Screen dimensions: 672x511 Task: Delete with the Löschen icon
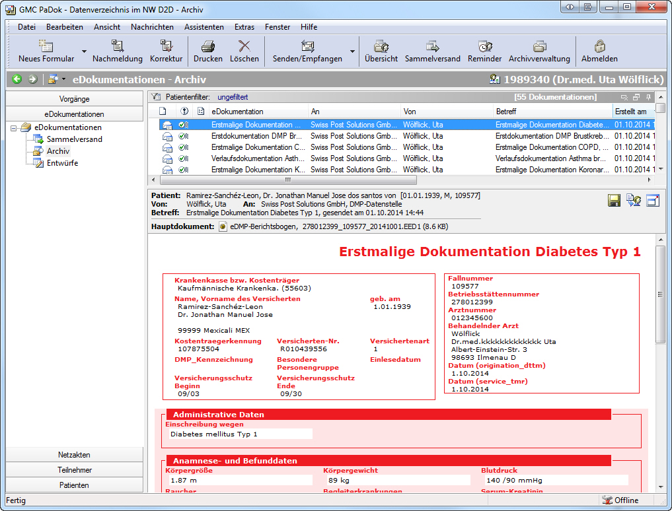tap(244, 51)
